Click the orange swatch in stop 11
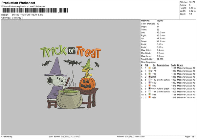197x139 pixels. 149,97
